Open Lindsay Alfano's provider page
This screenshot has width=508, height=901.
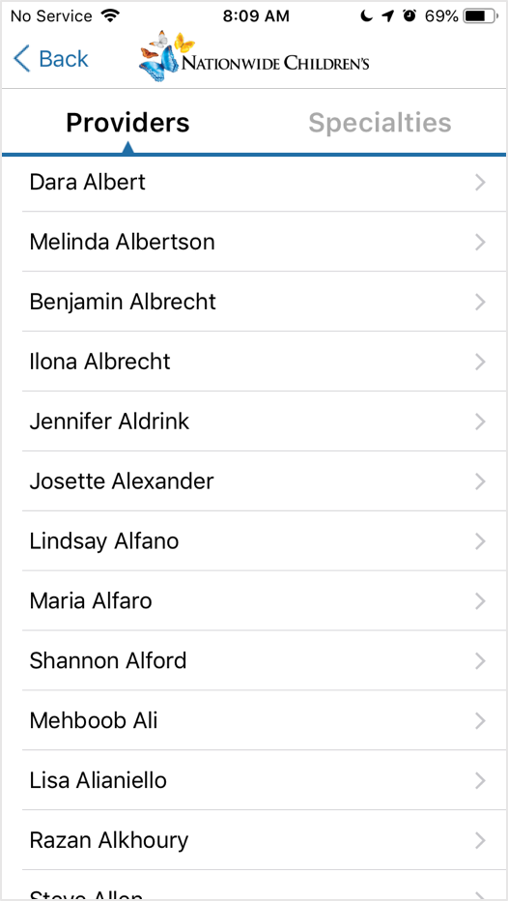[265, 541]
